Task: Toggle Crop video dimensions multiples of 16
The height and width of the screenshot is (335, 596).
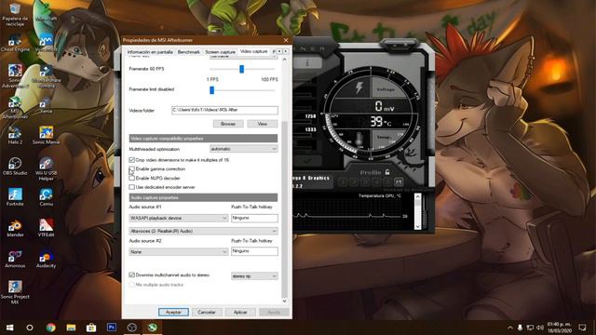Action: pyautogui.click(x=131, y=160)
